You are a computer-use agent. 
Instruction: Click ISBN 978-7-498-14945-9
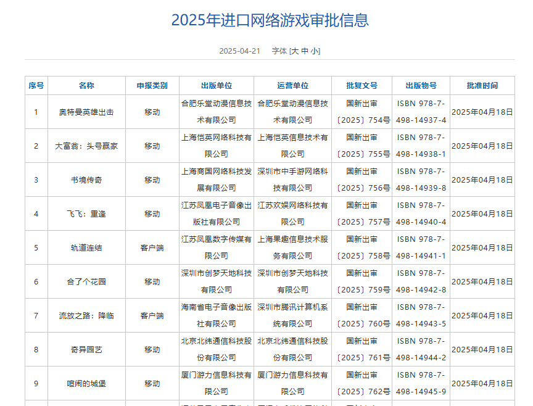click(421, 384)
